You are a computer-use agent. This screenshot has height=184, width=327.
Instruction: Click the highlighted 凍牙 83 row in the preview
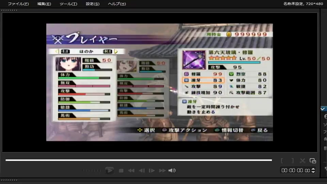click(x=203, y=80)
